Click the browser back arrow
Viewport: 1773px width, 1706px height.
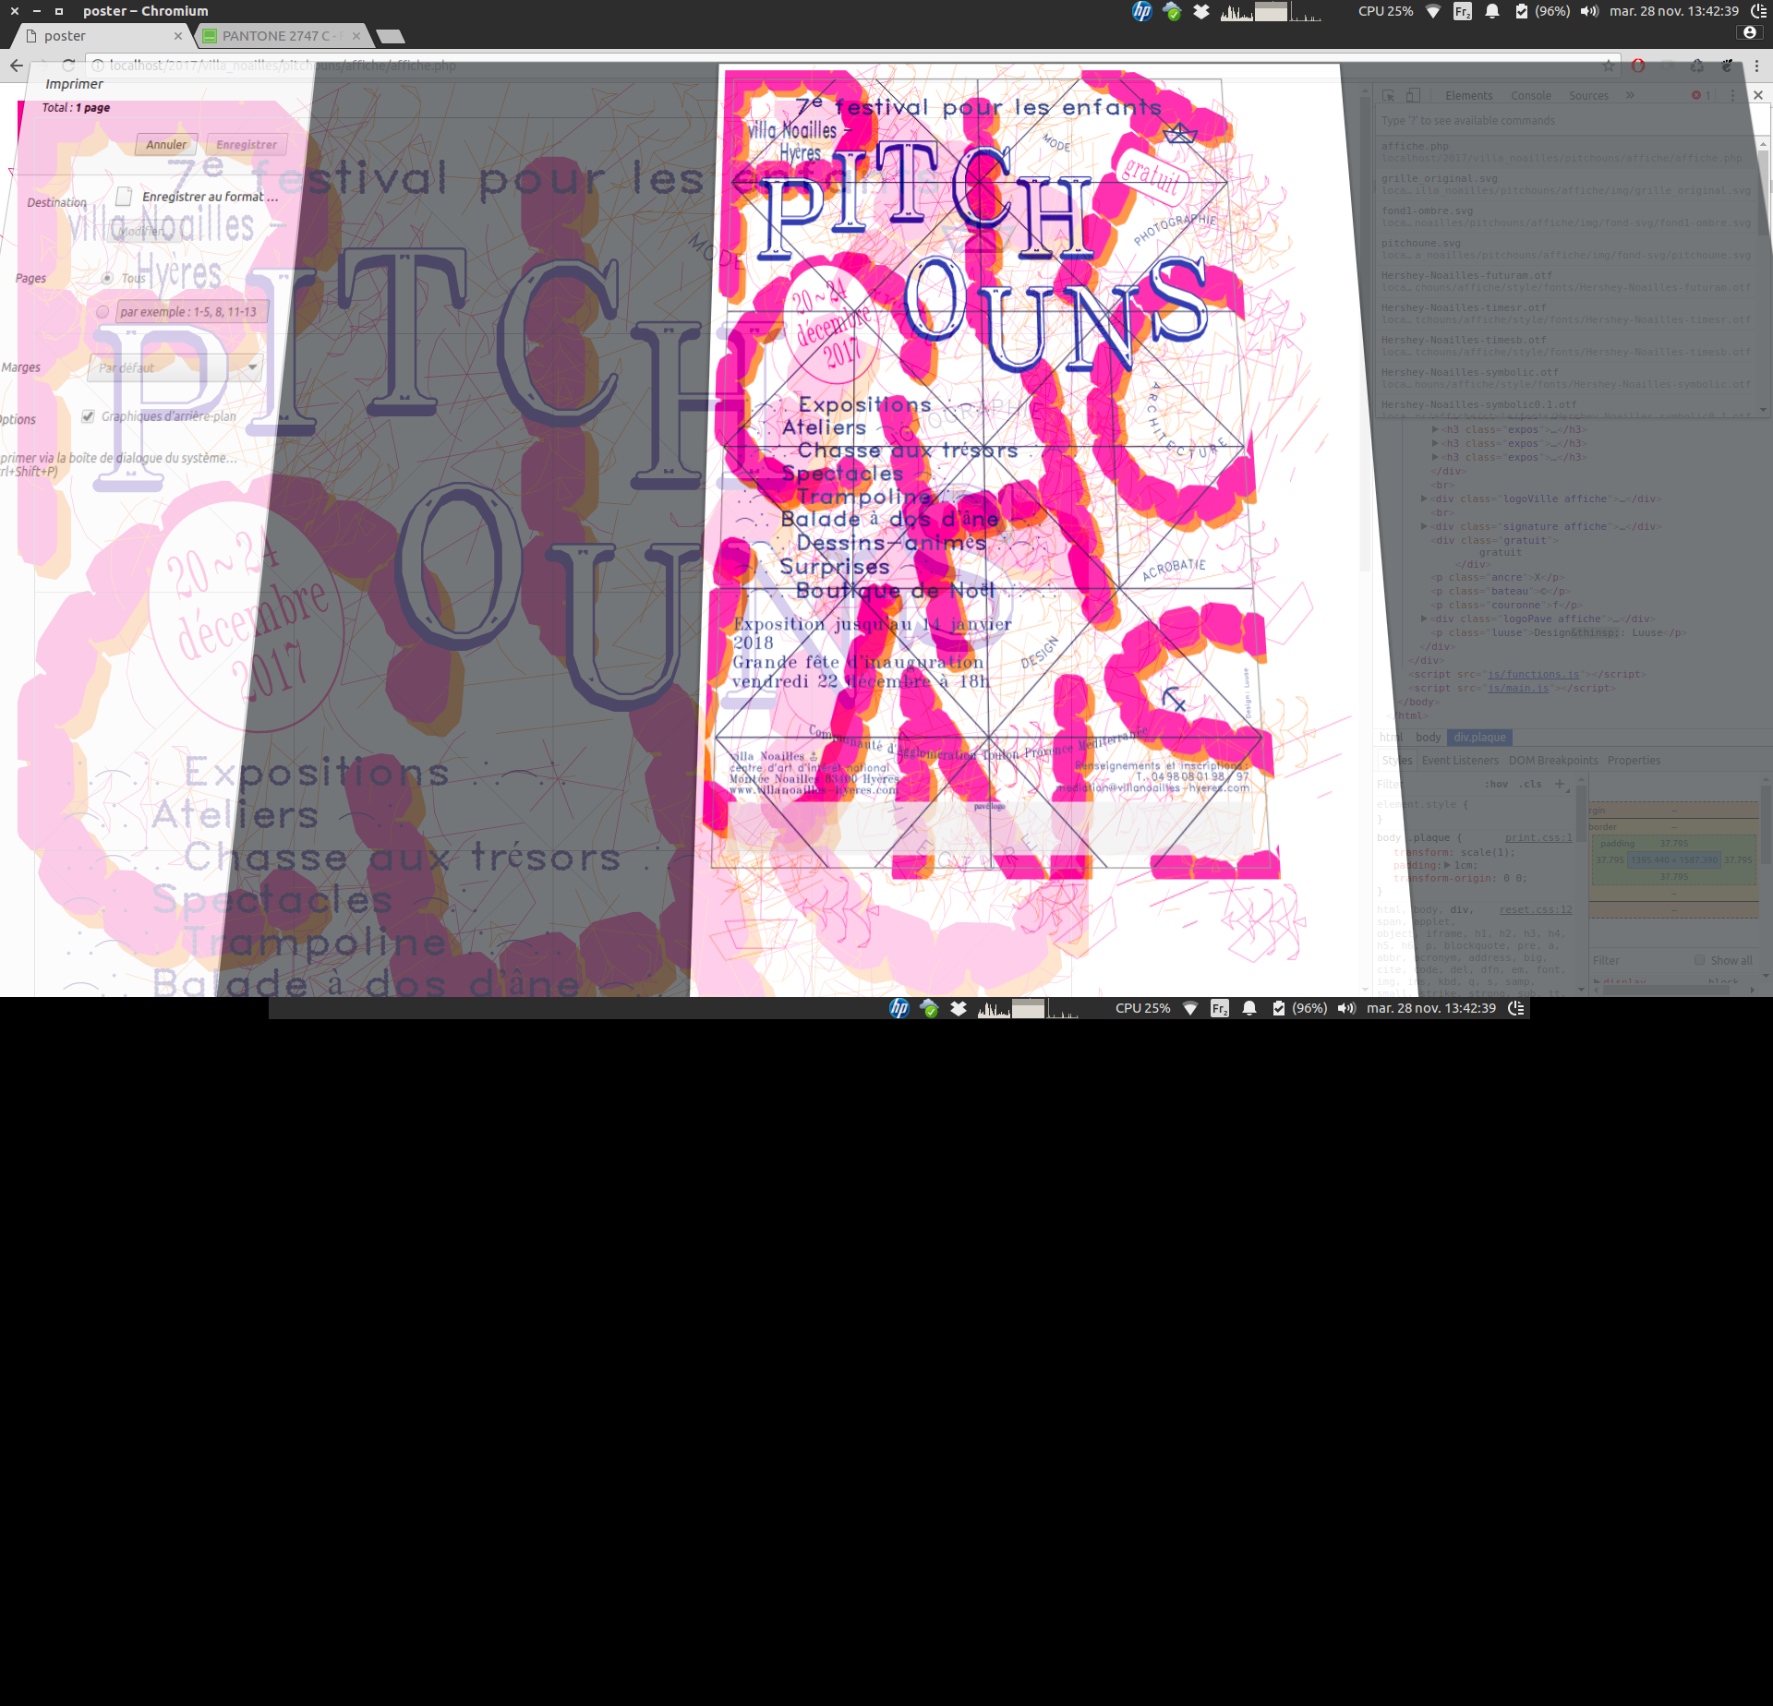tap(17, 66)
